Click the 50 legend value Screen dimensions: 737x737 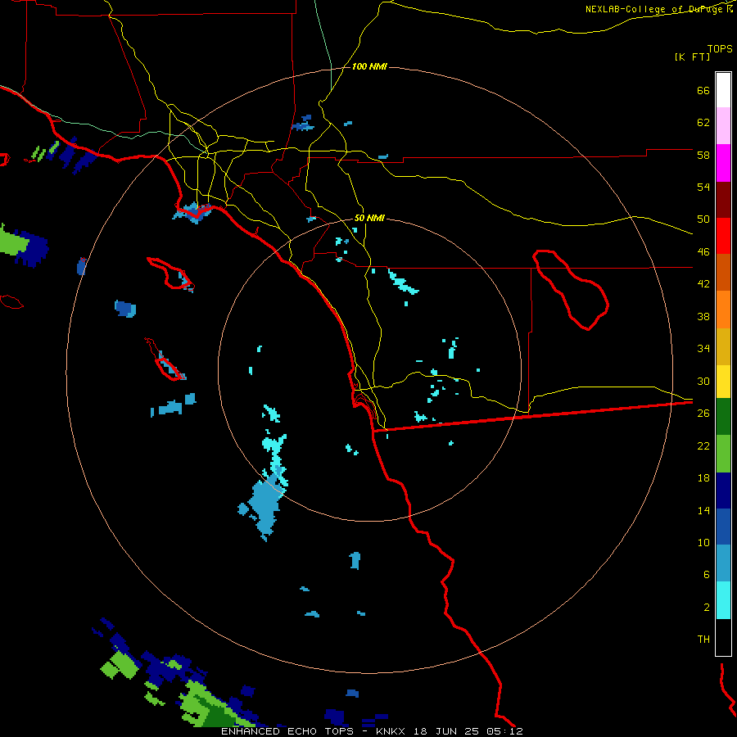703,219
